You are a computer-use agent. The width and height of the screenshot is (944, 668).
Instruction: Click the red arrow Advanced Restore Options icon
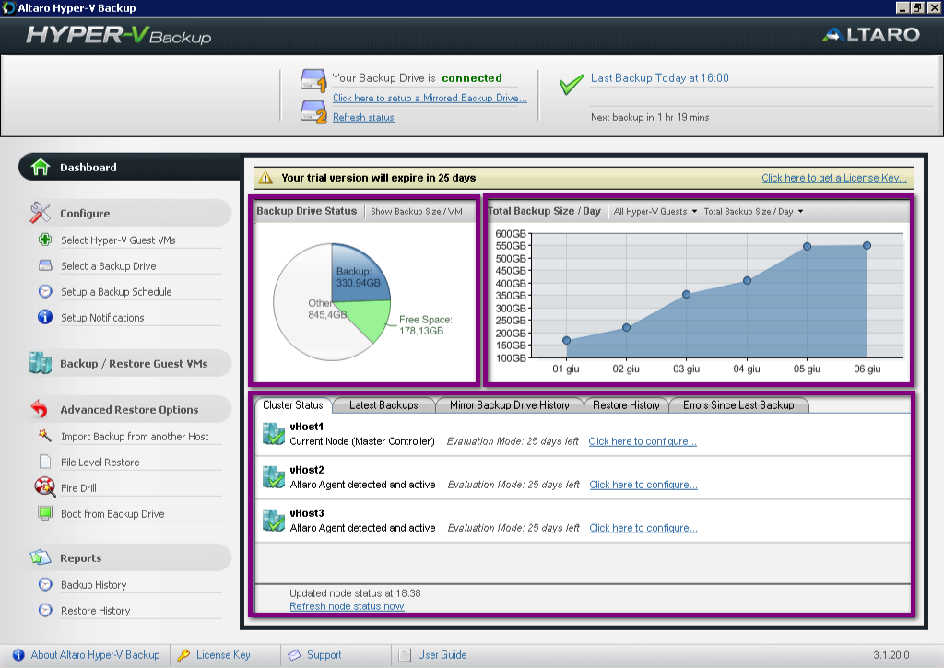click(40, 409)
